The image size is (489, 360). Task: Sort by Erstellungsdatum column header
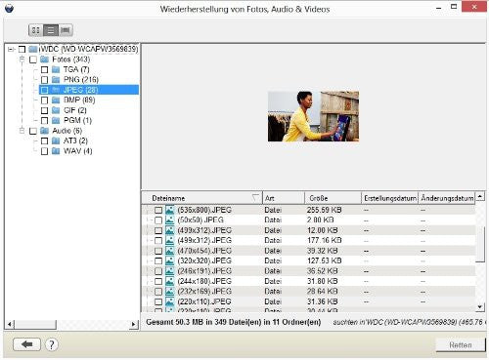pyautogui.click(x=390, y=198)
